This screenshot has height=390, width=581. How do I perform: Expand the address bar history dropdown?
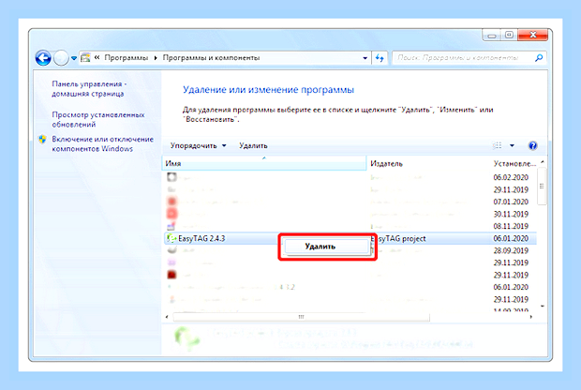pyautogui.click(x=365, y=58)
